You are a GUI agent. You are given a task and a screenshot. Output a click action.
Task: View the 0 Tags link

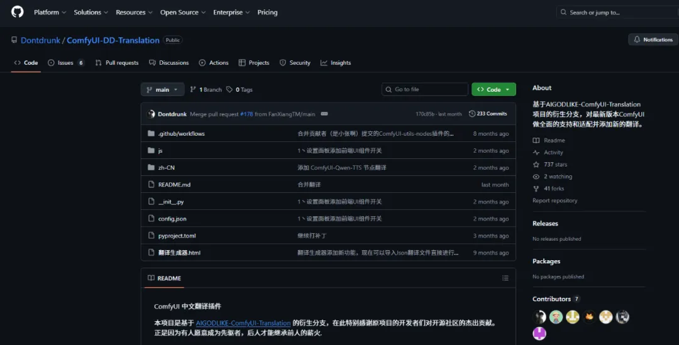240,90
